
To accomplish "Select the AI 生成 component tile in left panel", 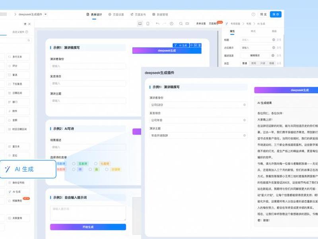I will click(x=18, y=192).
